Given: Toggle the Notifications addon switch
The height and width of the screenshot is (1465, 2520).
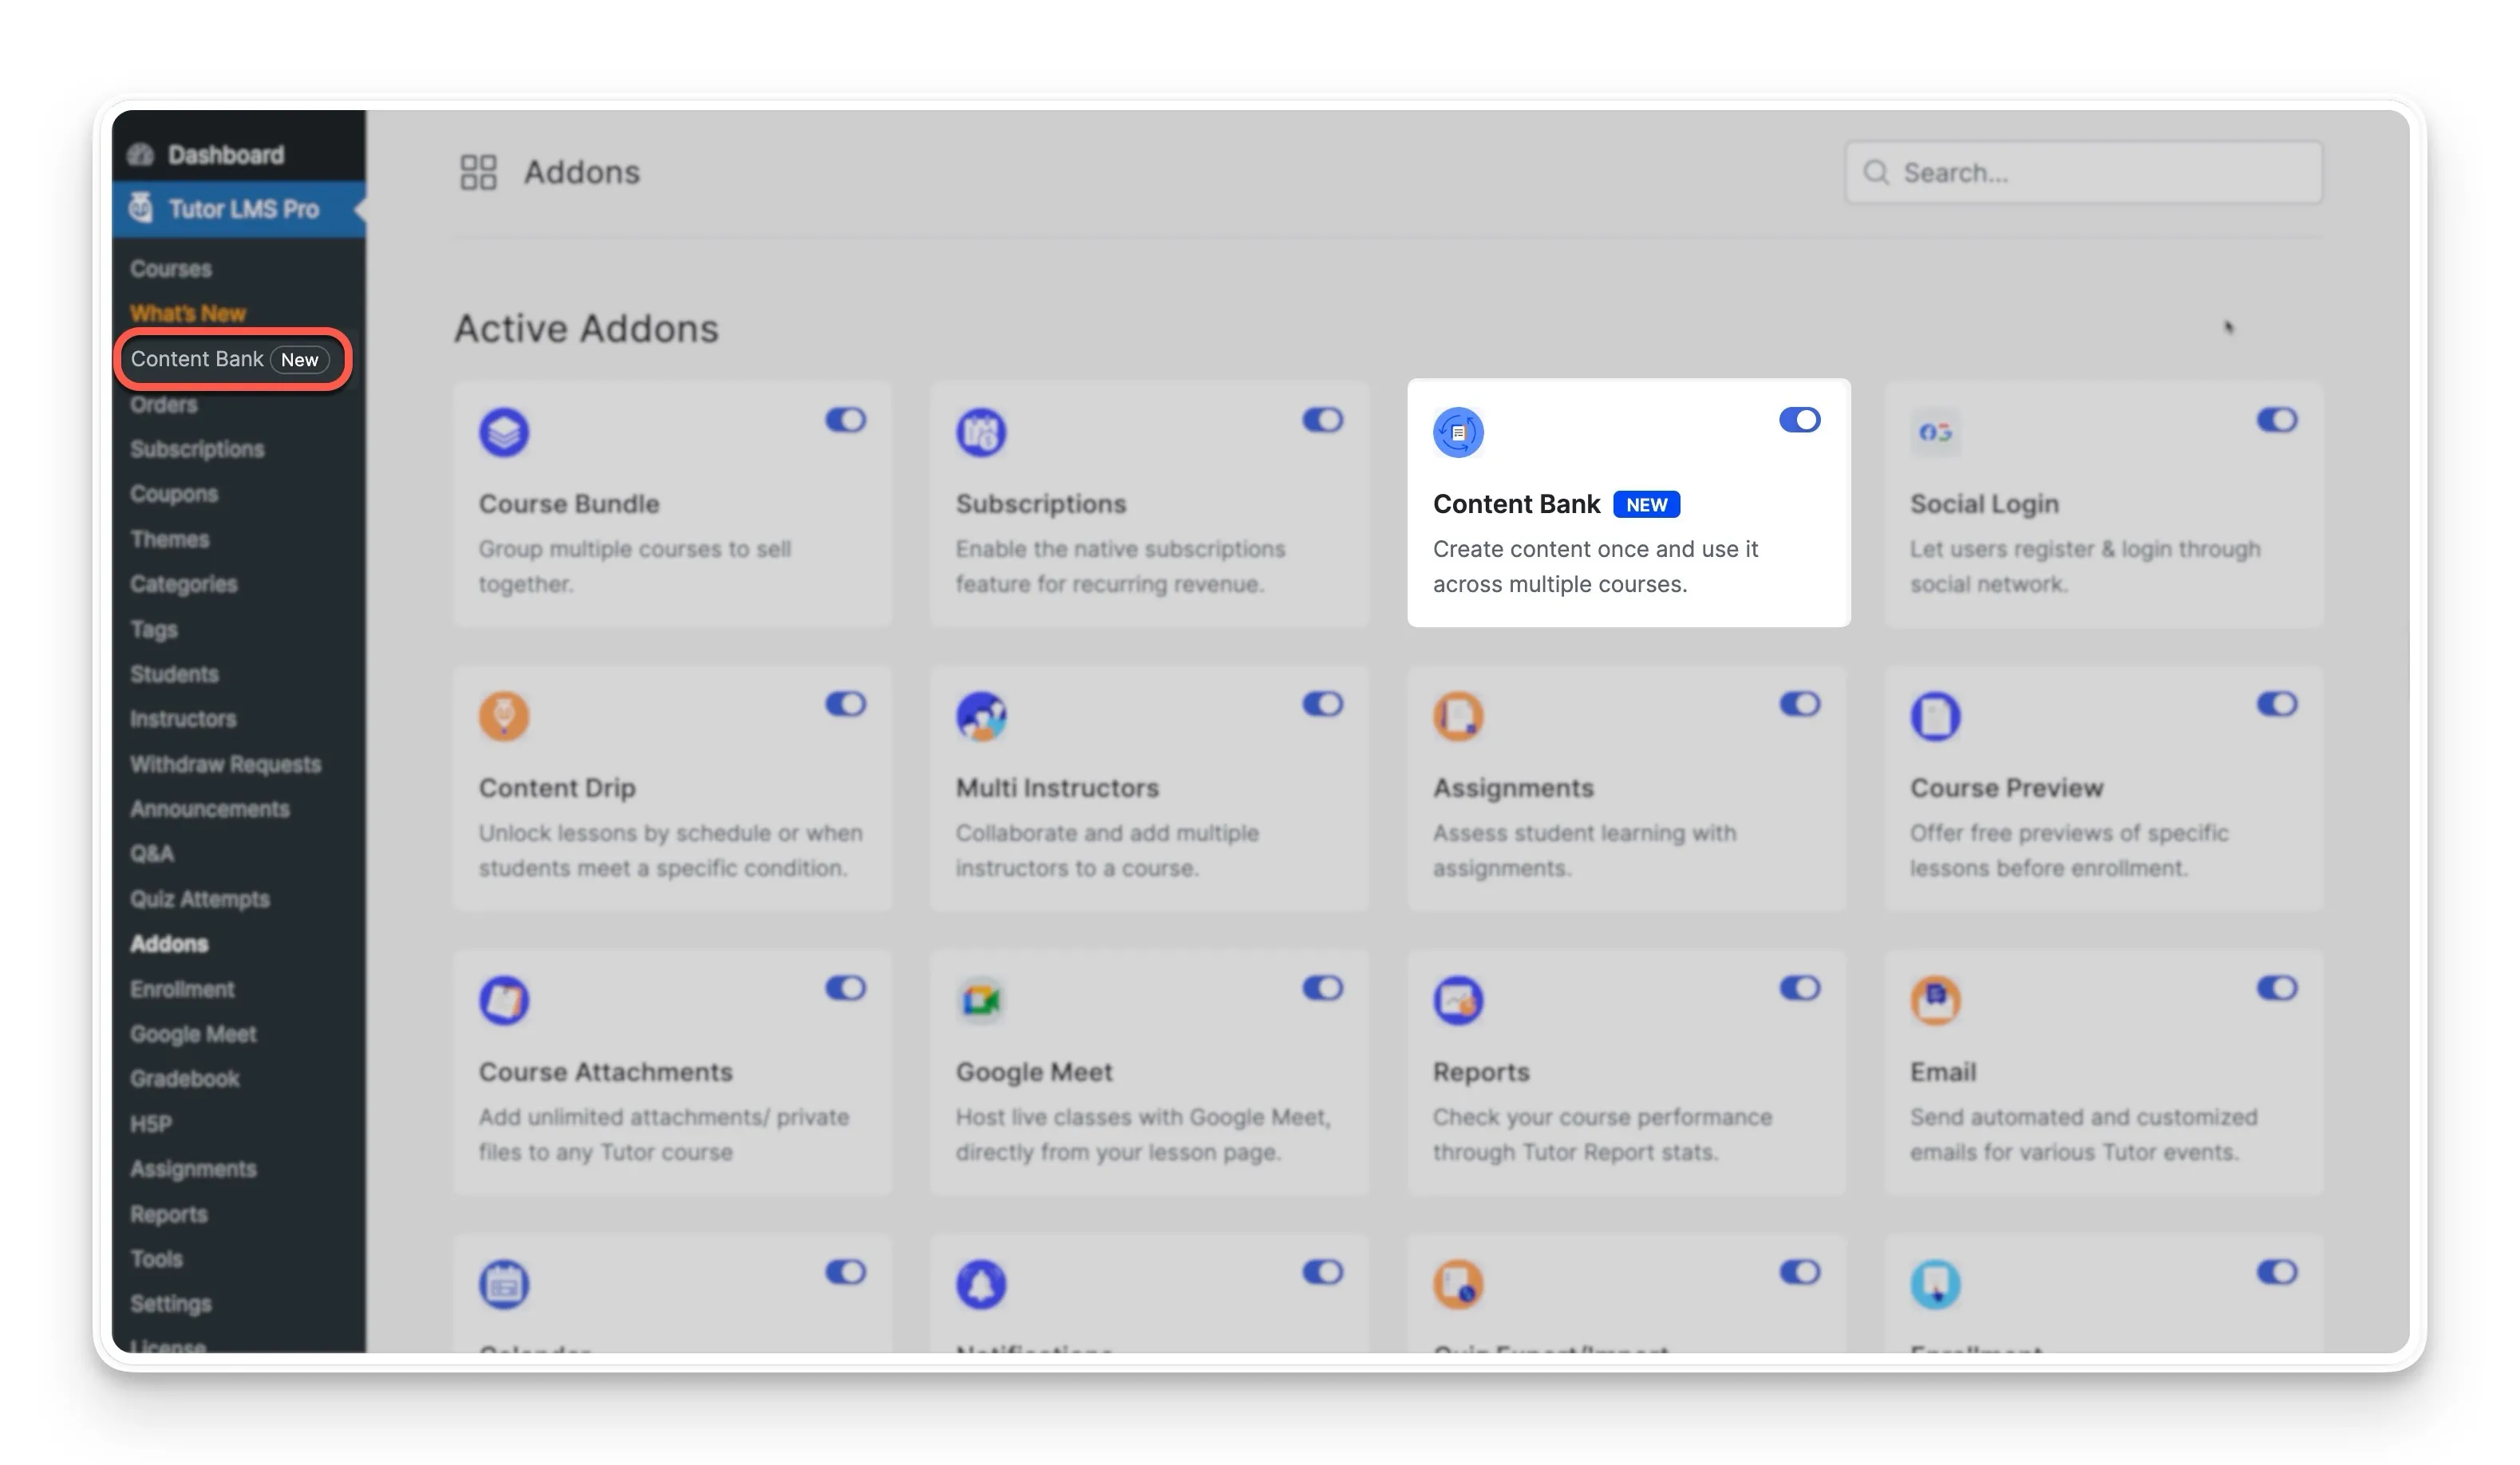Looking at the screenshot, I should (x=1322, y=1272).
